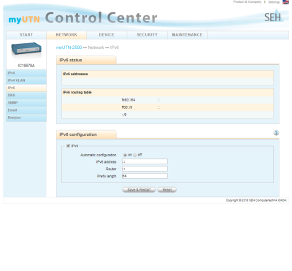
Task: Open the MAINTENANCE tab
Action: coord(188,35)
